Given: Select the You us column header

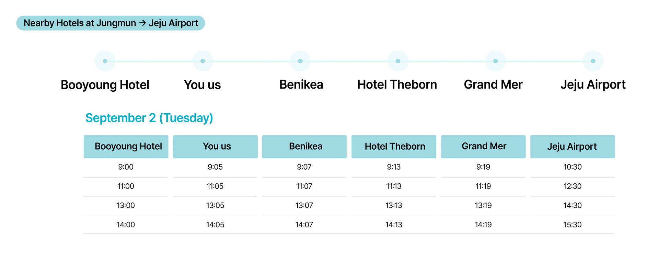Looking at the screenshot, I should [x=215, y=147].
